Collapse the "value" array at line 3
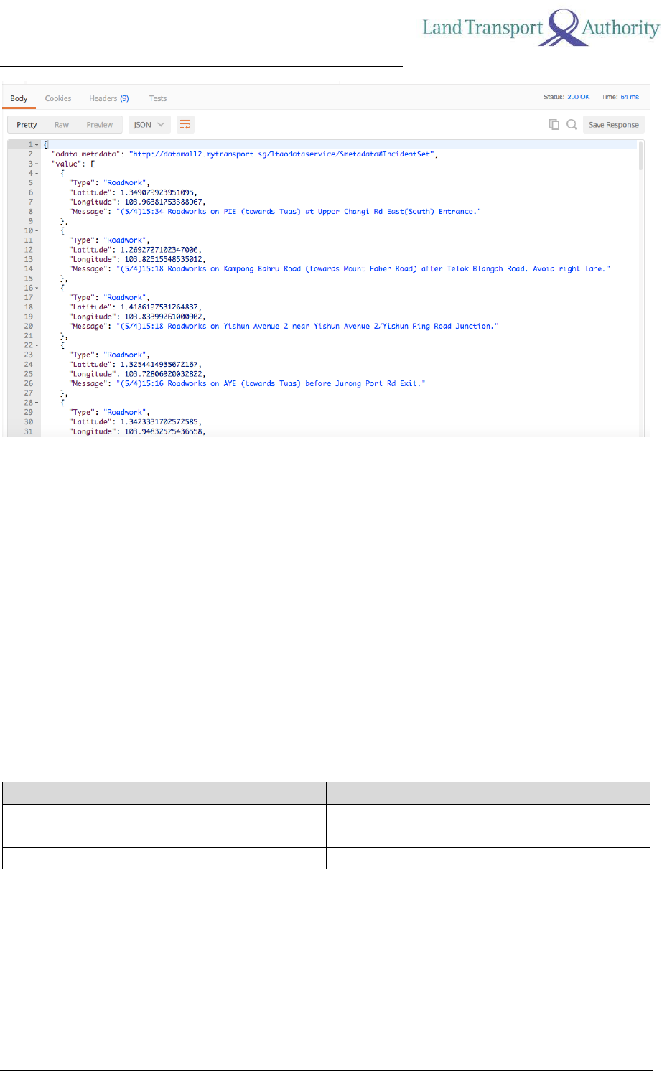The width and height of the screenshot is (667, 1071). tap(37, 164)
